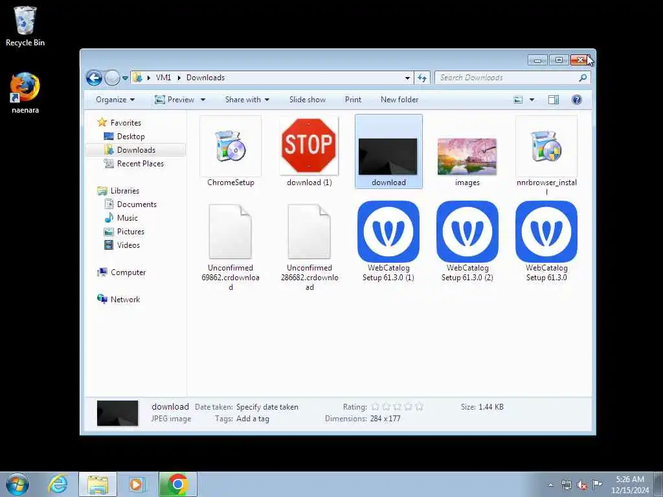663x497 pixels.
Task: Click Downloads in the address breadcrumb
Action: pos(205,78)
